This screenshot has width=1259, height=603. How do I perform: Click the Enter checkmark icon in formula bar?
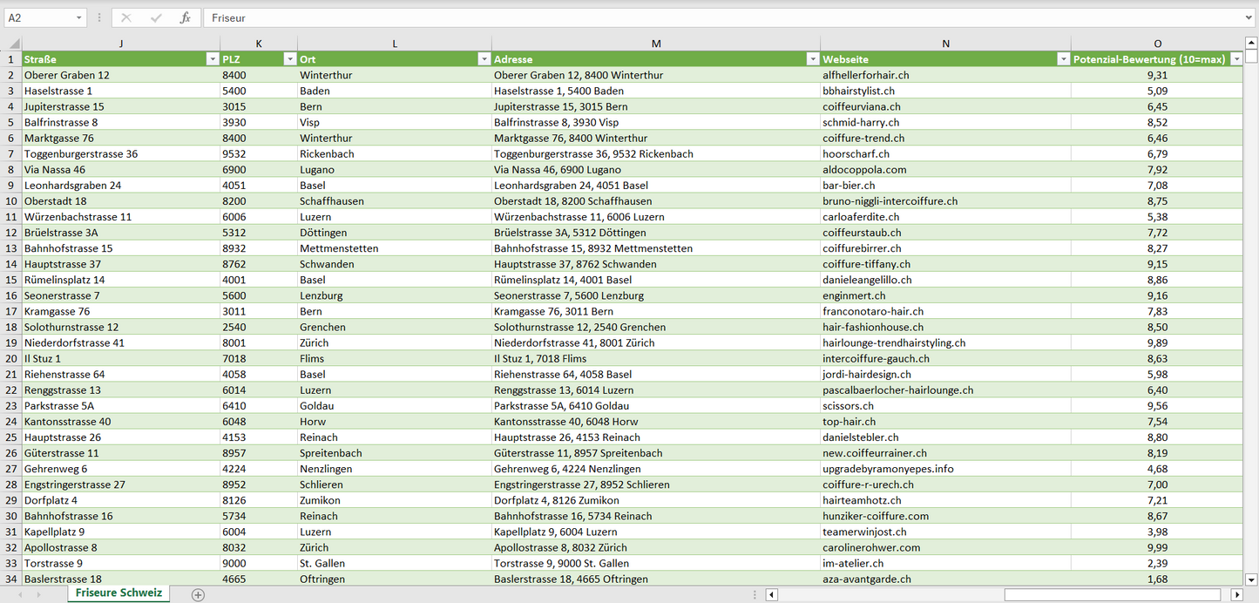[156, 17]
